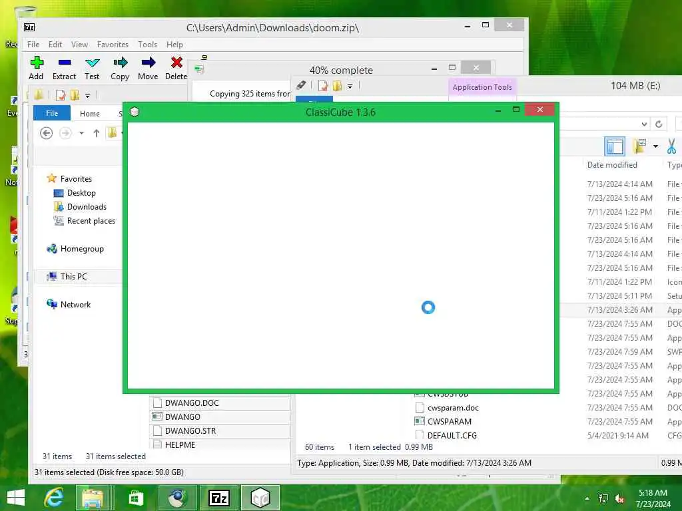Click the Properties icon in E: window quick access
The width and height of the screenshot is (682, 511).
click(323, 86)
